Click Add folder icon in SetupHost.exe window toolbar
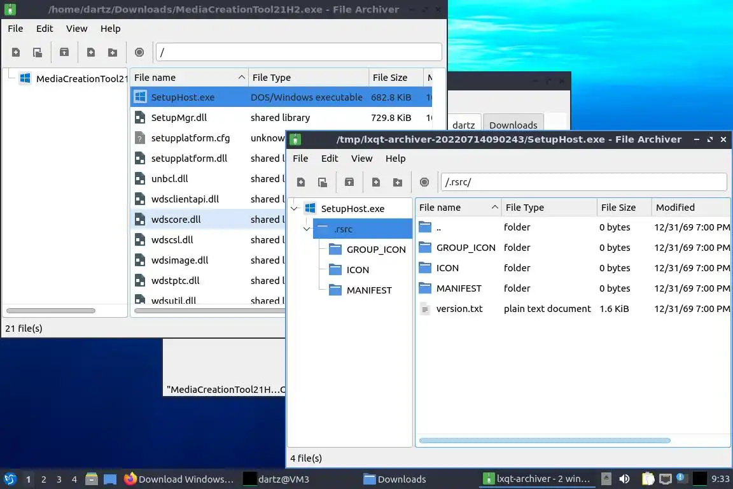 tap(397, 182)
